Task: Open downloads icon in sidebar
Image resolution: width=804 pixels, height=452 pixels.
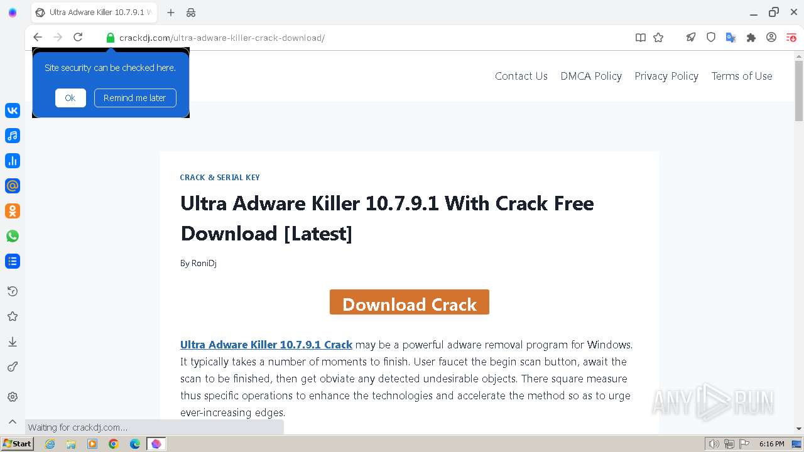Action: [x=13, y=342]
